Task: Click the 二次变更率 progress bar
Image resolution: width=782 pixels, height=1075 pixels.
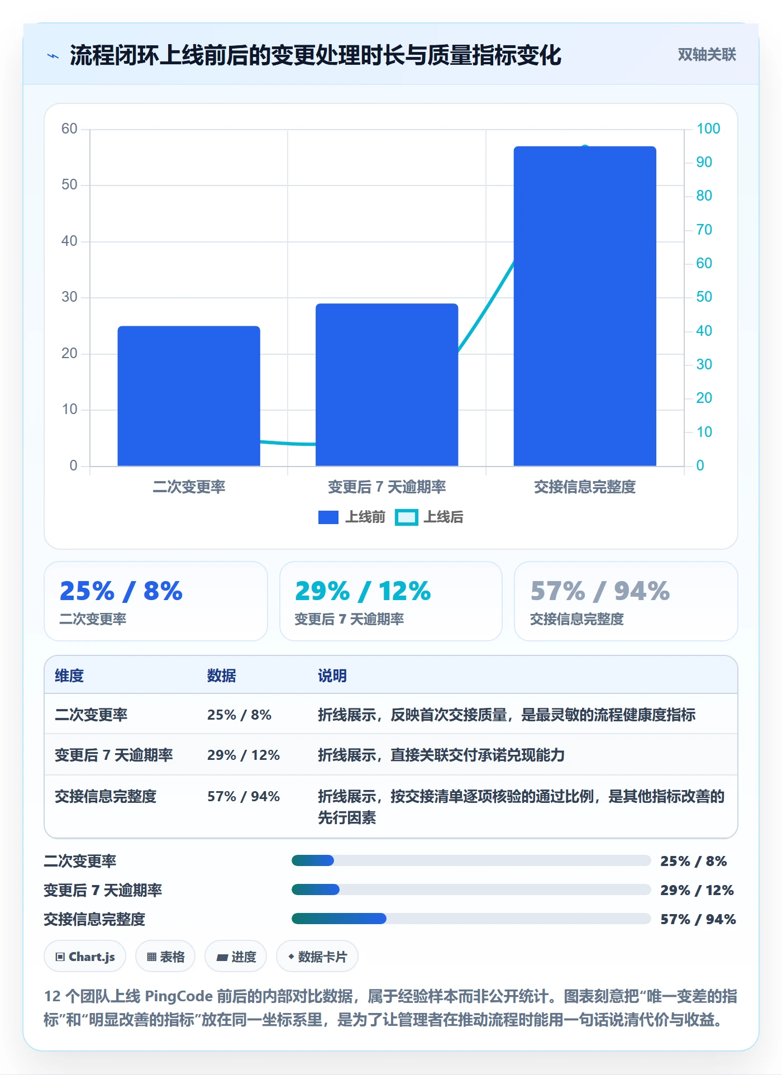Action: tap(471, 860)
